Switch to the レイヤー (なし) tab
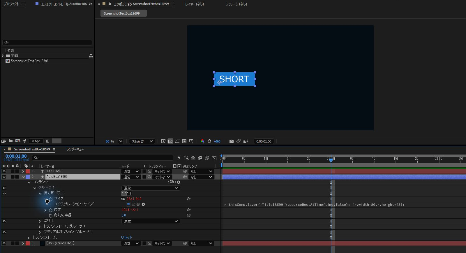This screenshot has height=253, width=466. [195, 4]
